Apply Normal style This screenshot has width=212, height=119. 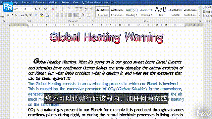(x=102, y=12)
